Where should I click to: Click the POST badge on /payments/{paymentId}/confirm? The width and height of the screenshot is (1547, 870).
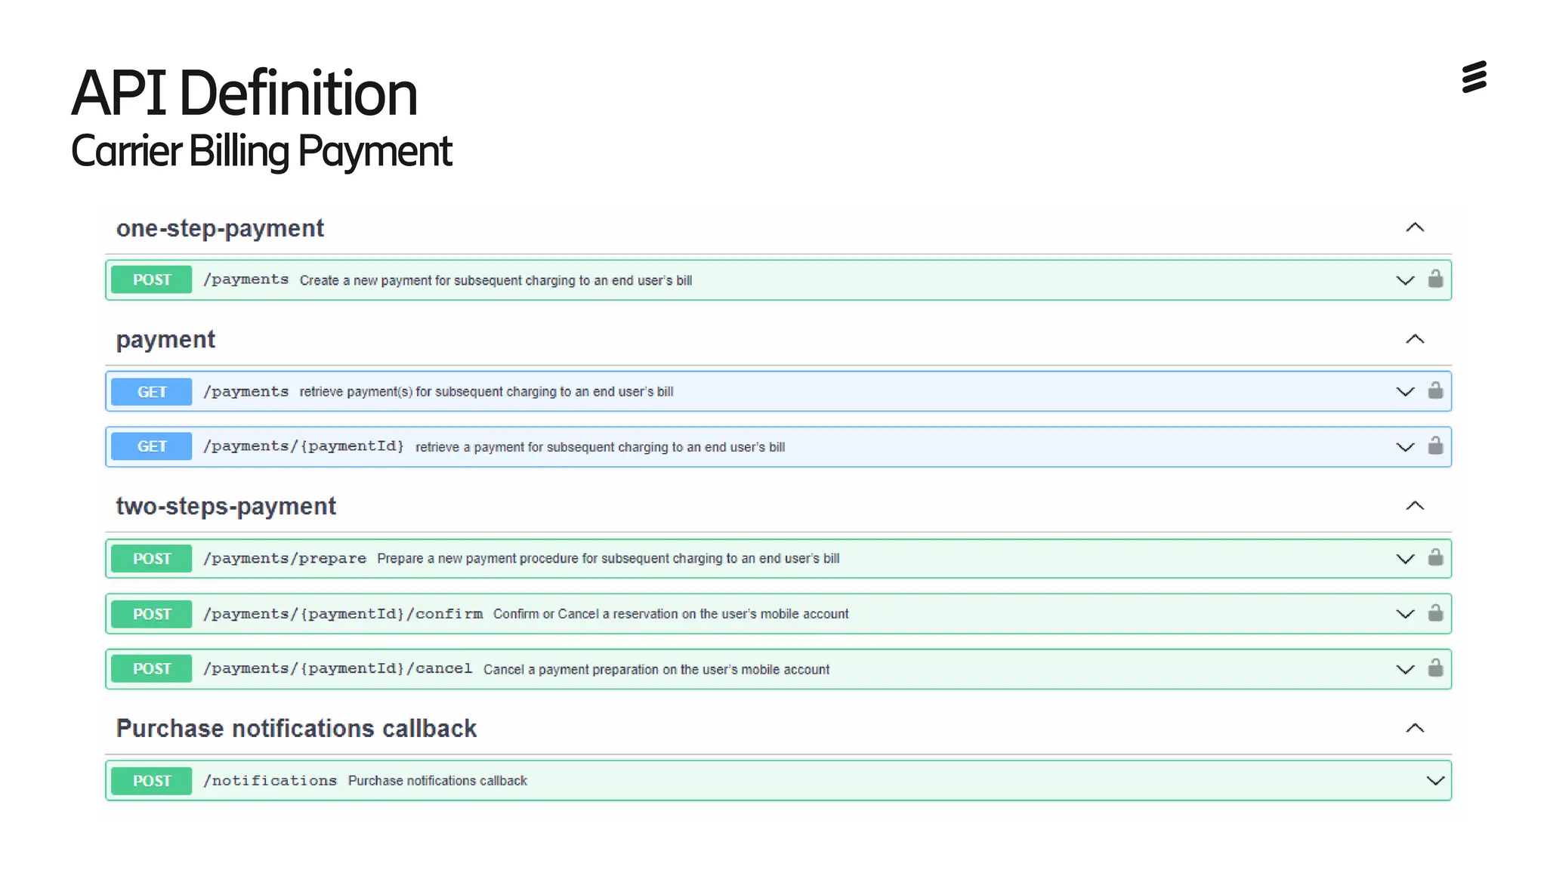(x=152, y=614)
